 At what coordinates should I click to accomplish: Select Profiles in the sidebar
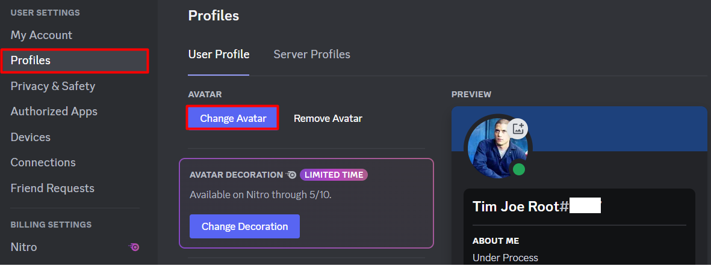pos(75,61)
